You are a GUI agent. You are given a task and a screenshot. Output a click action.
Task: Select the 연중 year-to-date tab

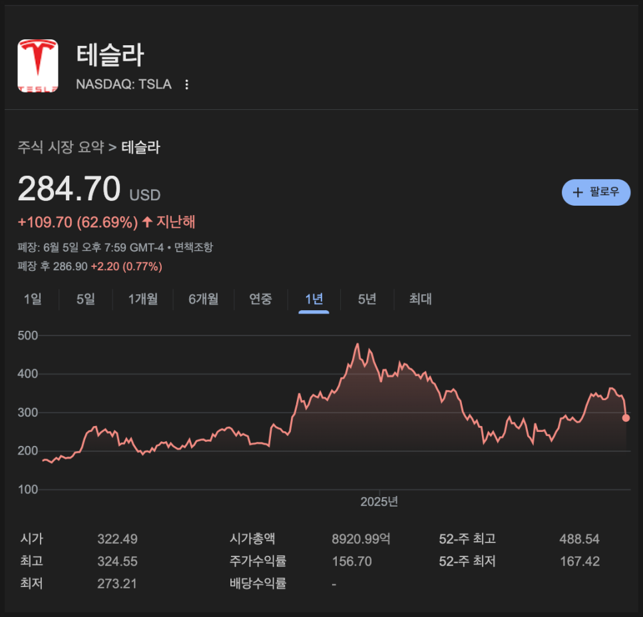260,299
